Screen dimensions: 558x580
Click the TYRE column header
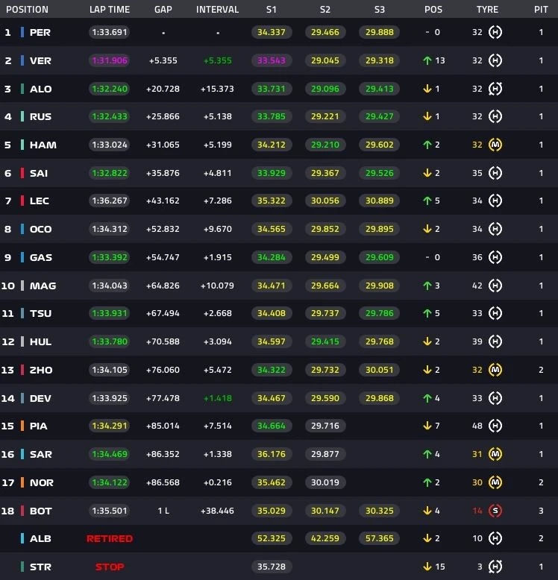487,10
